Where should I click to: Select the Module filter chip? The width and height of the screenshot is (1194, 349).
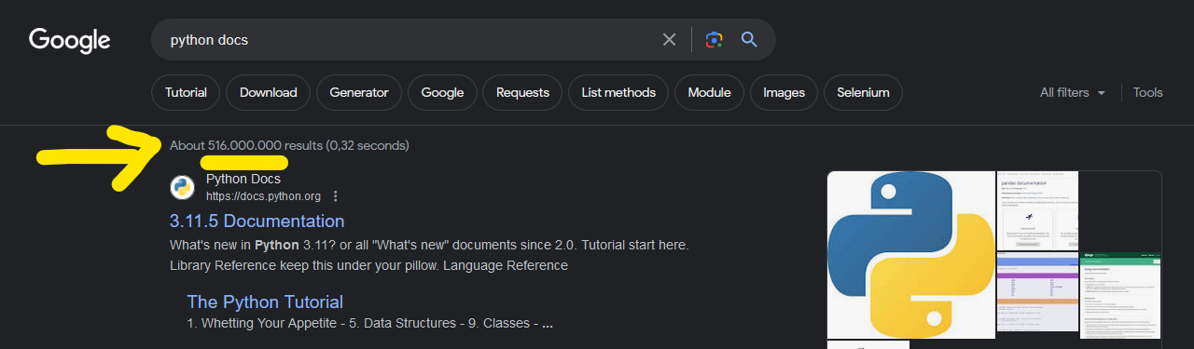tap(709, 92)
